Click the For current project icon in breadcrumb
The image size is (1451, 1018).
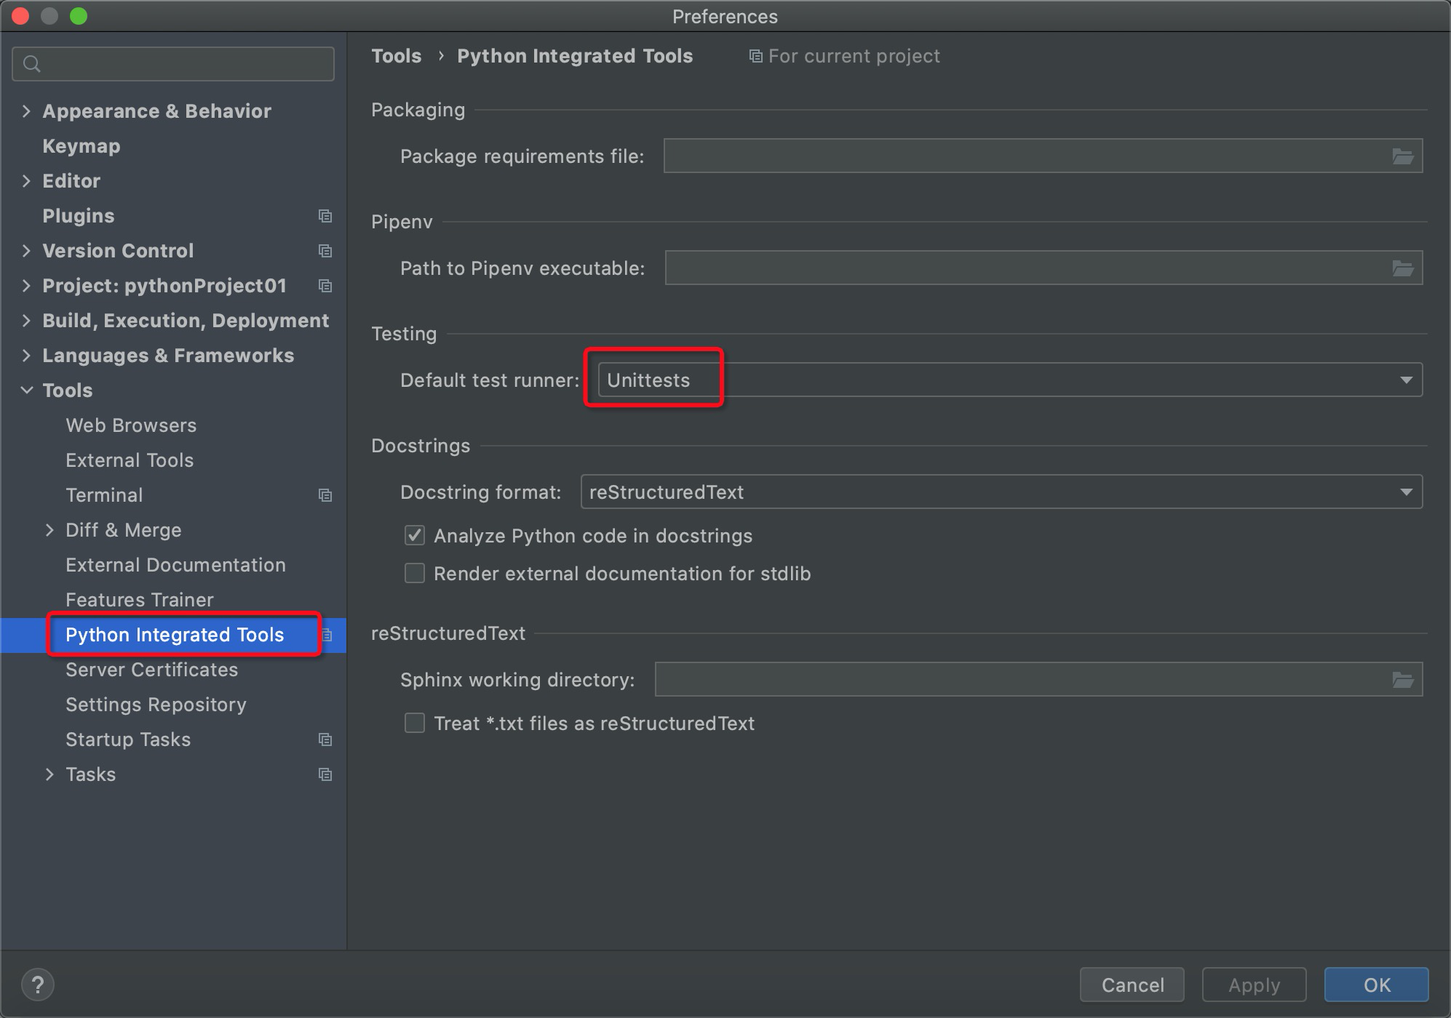coord(755,55)
